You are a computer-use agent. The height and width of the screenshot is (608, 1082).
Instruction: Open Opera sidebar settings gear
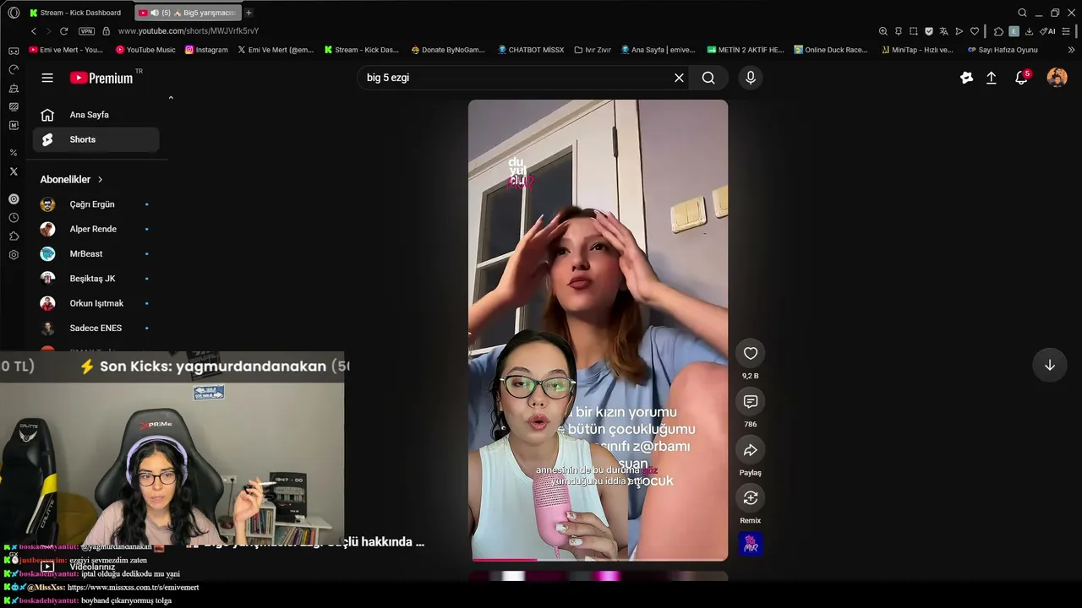click(14, 255)
